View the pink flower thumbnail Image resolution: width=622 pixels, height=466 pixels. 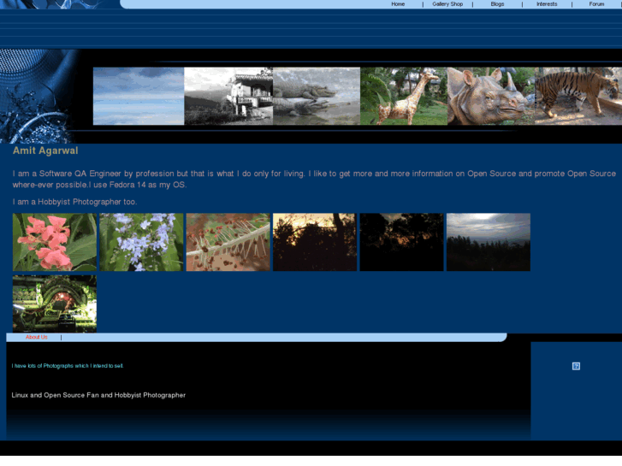pyautogui.click(x=55, y=242)
